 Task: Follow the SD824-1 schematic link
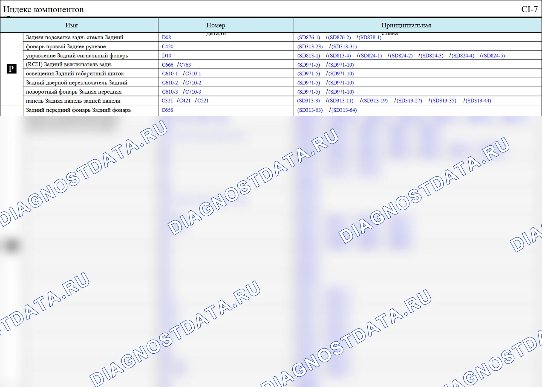coord(370,56)
